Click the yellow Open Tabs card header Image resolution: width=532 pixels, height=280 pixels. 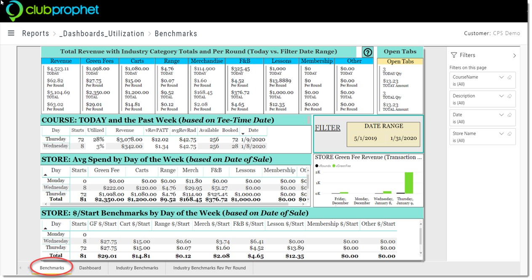pyautogui.click(x=400, y=61)
